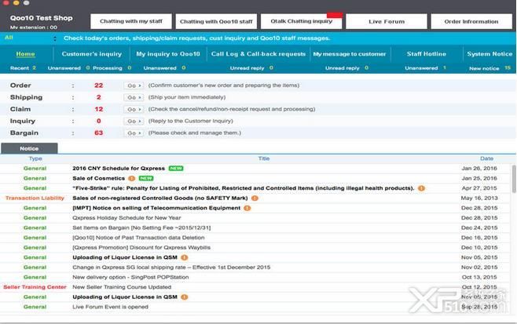Select the Notice tab
Image resolution: width=517 pixels, height=324 pixels.
pyautogui.click(x=29, y=148)
